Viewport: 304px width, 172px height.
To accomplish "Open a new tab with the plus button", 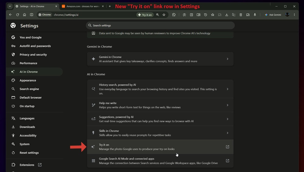I will pyautogui.click(x=110, y=6).
